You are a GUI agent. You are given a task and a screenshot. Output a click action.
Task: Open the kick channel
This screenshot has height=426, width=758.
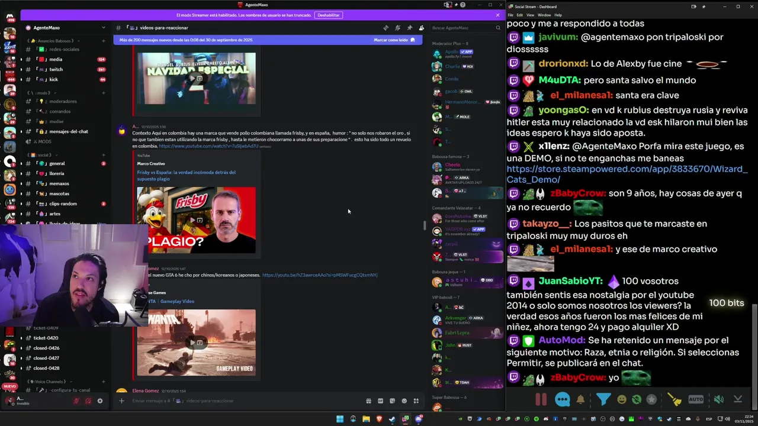pyautogui.click(x=65, y=79)
